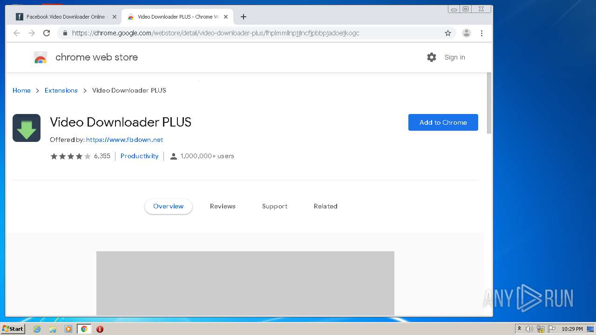Open the web store settings gear
Screen dimensions: 596x335
(x=432, y=57)
